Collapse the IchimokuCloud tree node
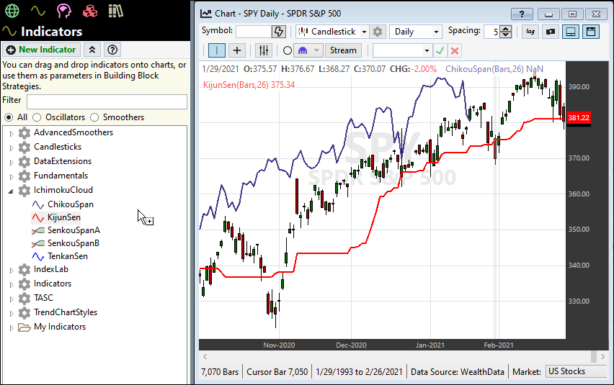The height and width of the screenshot is (385, 614). click(11, 191)
